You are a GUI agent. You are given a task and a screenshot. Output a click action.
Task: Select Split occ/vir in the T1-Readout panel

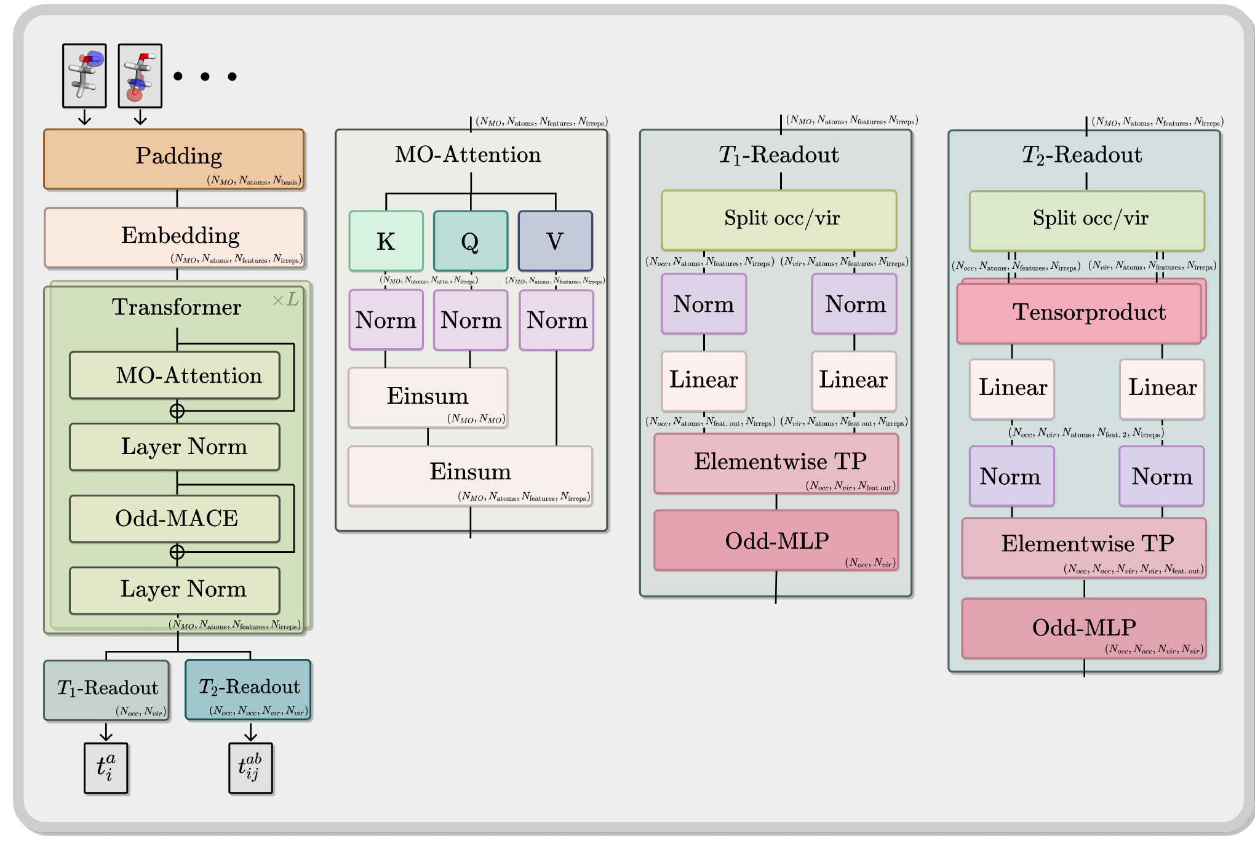779,220
